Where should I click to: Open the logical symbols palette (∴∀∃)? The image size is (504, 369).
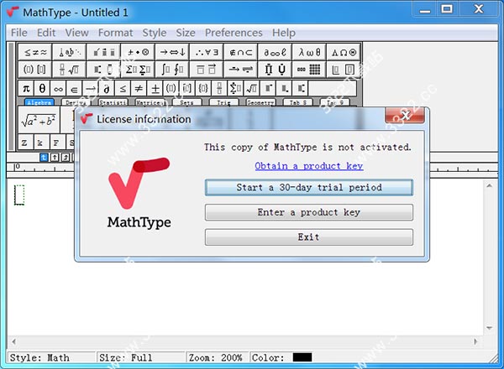(207, 52)
